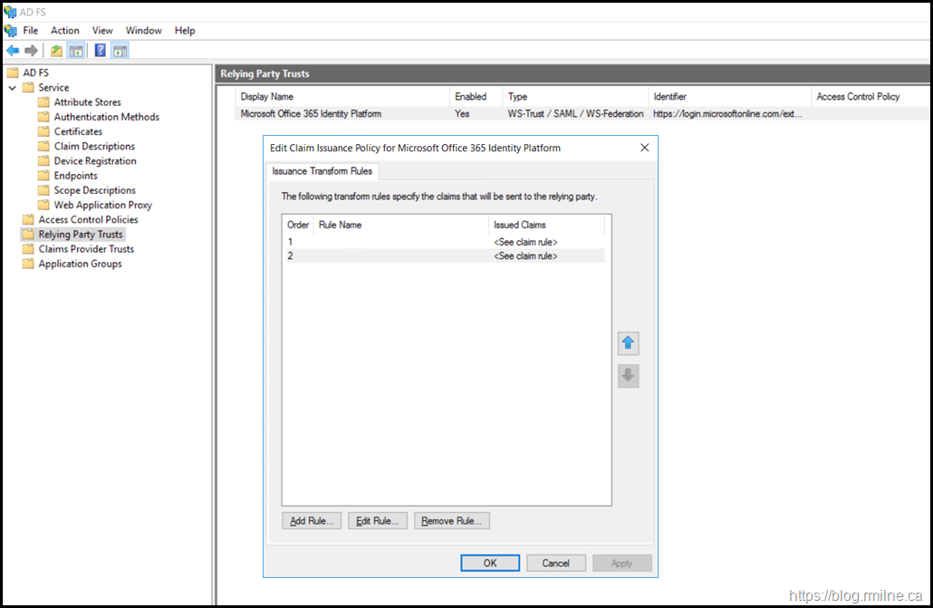Toggle the Show/Hide Action Pane icon

coord(120,51)
